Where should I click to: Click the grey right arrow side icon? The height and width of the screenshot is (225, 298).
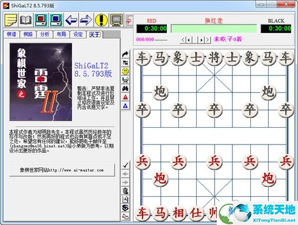126,182
